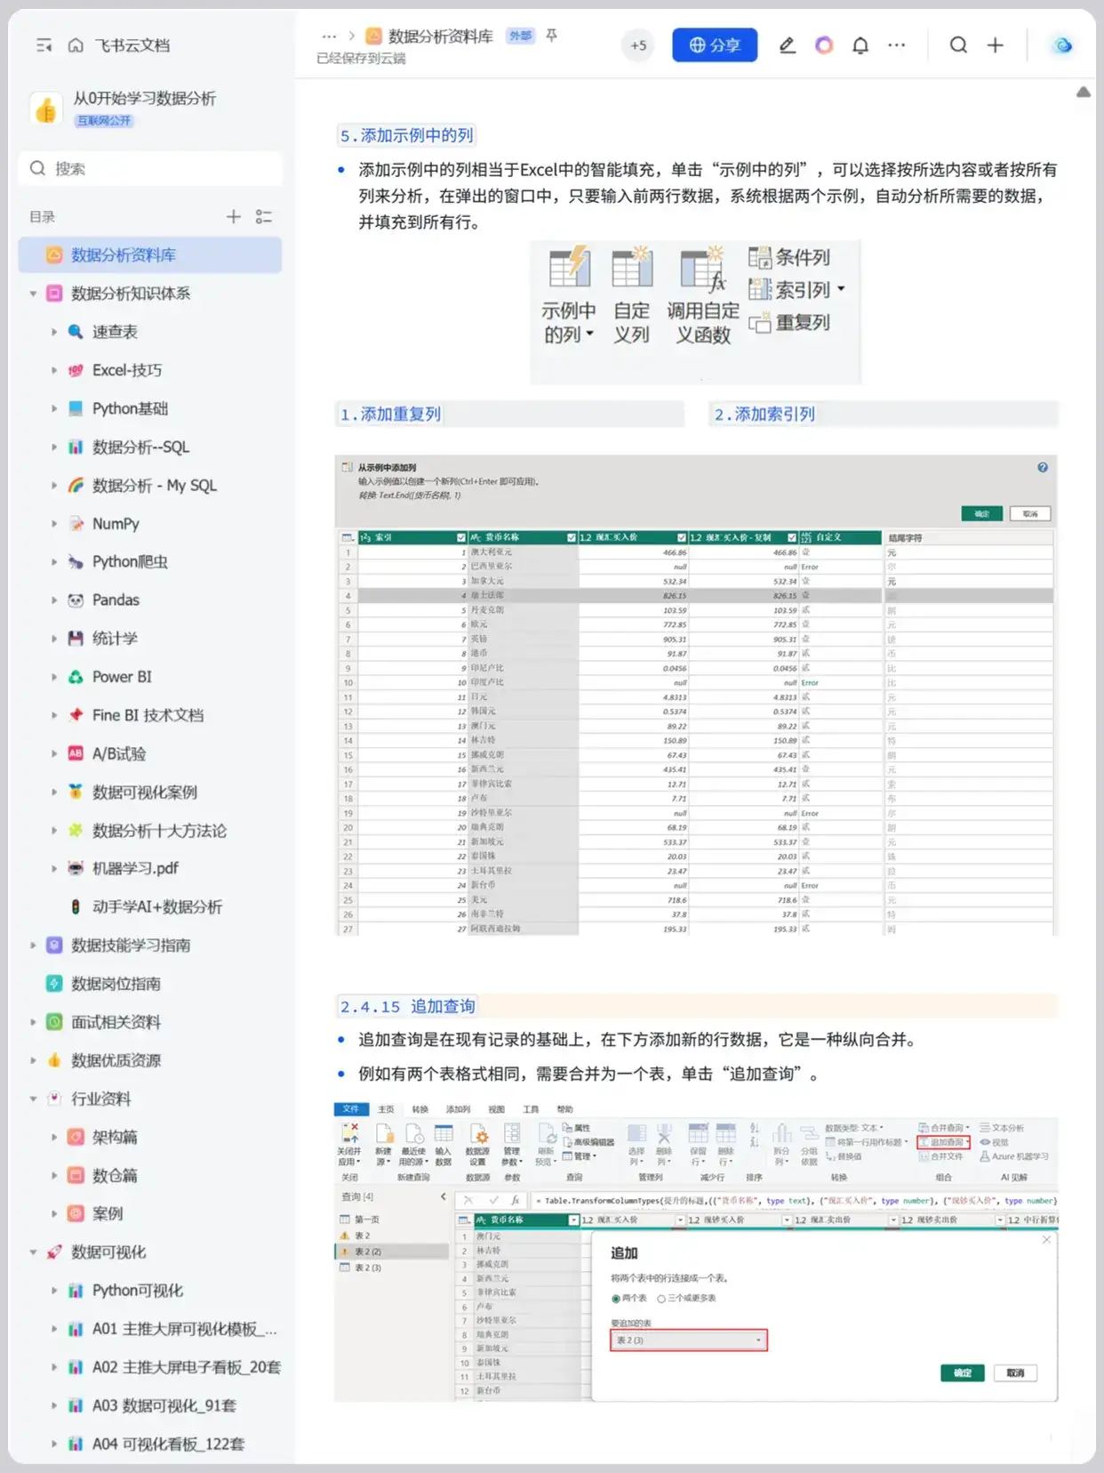Open the NumPy page icon in the sidebar
This screenshot has height=1473, width=1104.
[76, 524]
